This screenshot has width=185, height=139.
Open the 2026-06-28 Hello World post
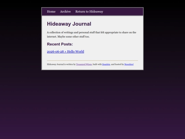[x=65, y=51]
